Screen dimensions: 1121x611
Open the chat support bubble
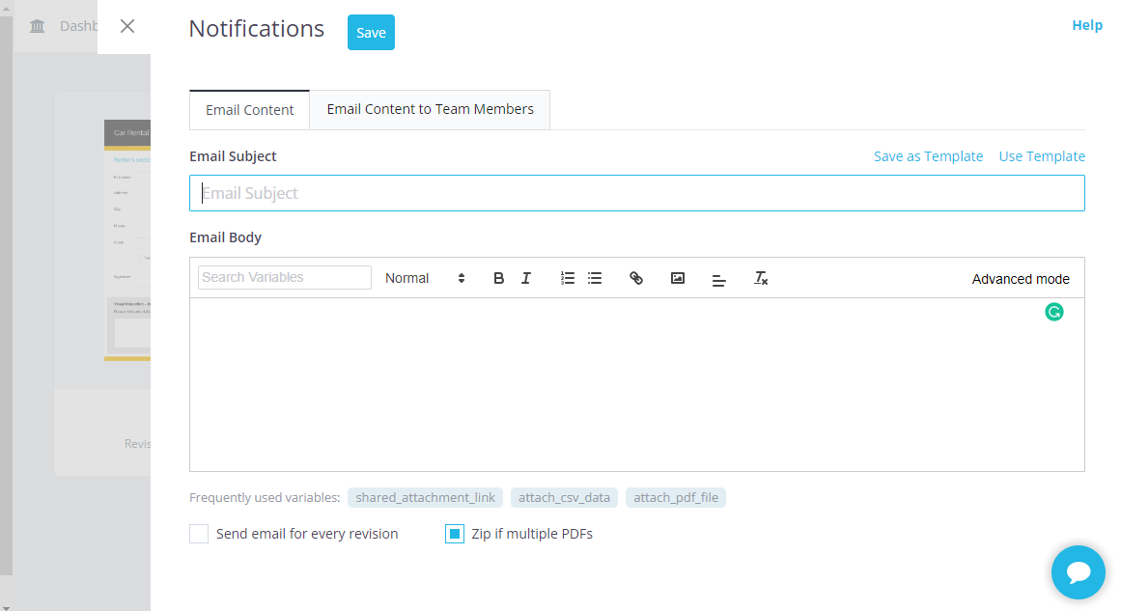pyautogui.click(x=1078, y=572)
